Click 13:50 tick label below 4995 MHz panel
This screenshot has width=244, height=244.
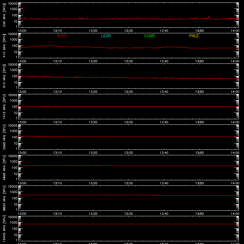(199, 183)
